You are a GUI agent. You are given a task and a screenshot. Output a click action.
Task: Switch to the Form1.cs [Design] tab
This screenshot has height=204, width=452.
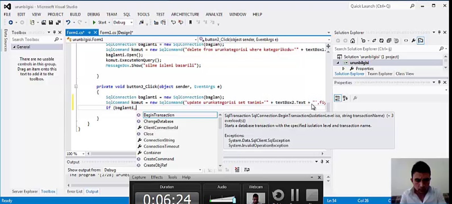click(116, 32)
